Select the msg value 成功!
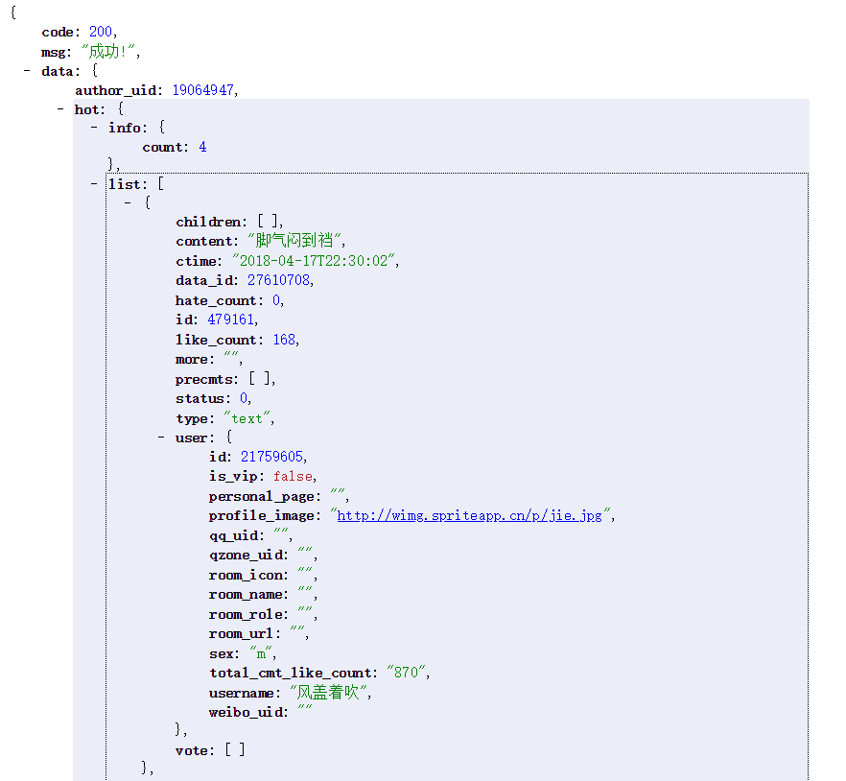 [107, 52]
